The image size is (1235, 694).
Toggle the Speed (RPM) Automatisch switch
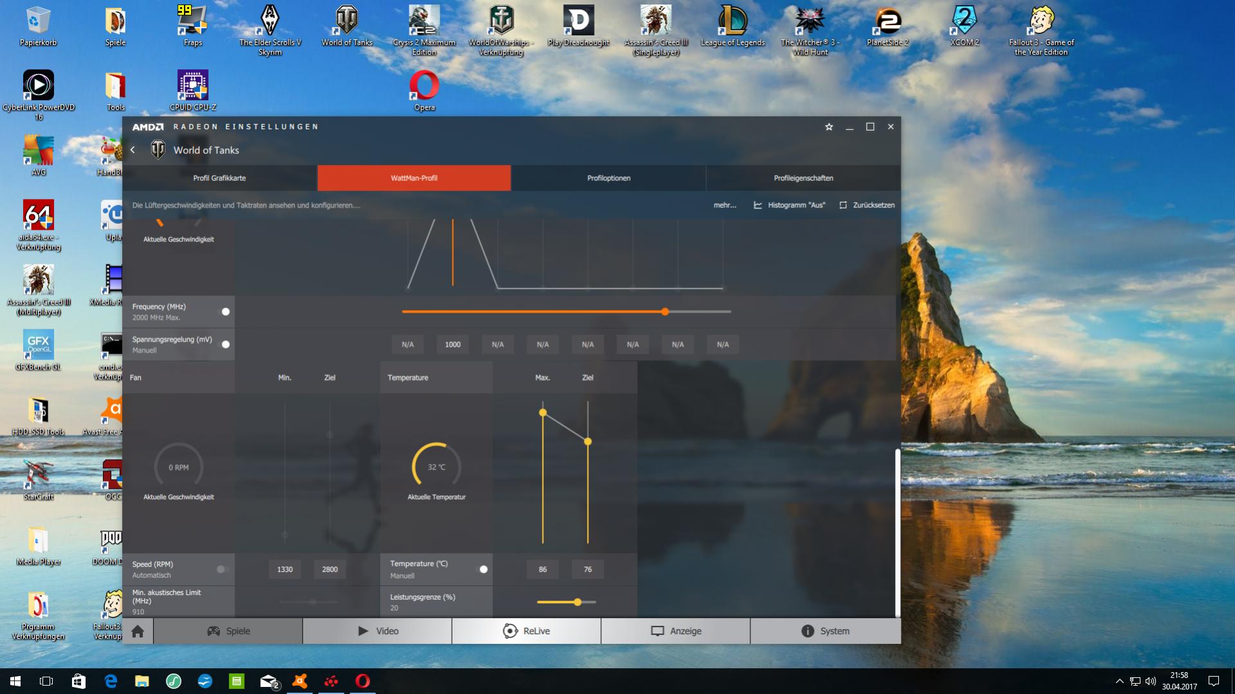click(x=222, y=569)
